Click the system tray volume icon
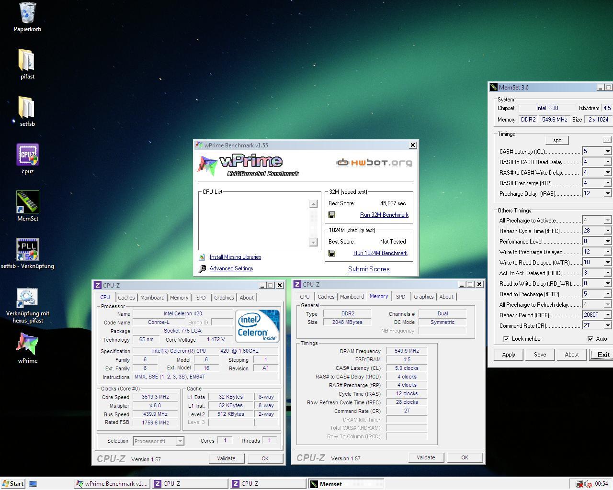 [587, 484]
